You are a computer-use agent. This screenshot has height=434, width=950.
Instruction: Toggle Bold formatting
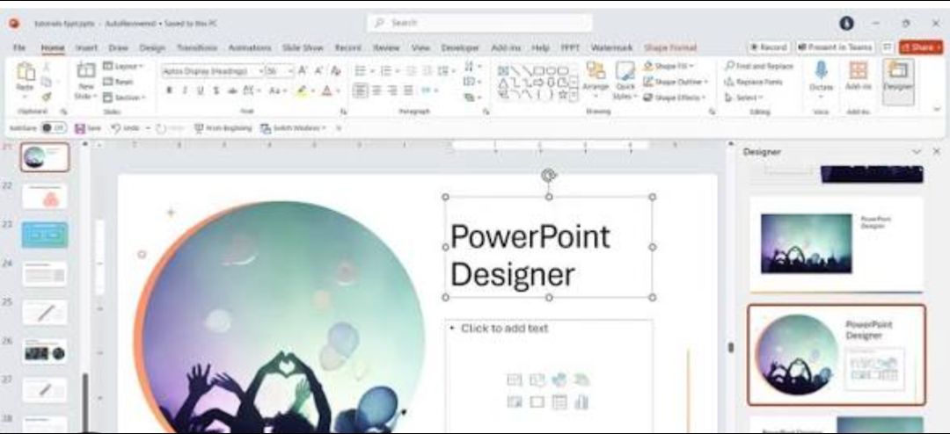169,90
